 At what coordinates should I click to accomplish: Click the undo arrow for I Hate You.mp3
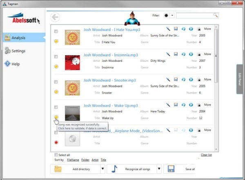(183, 29)
